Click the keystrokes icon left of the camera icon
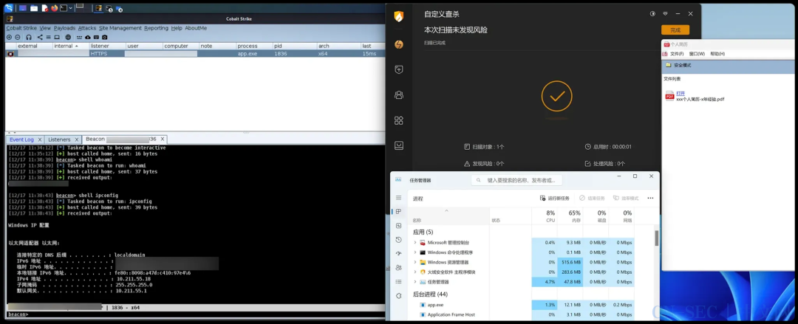 tap(96, 37)
